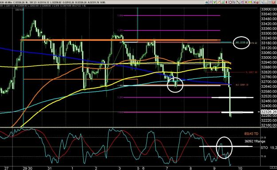Click date label 31 on time axis
The height and width of the screenshot is (170, 277).
(50, 168)
